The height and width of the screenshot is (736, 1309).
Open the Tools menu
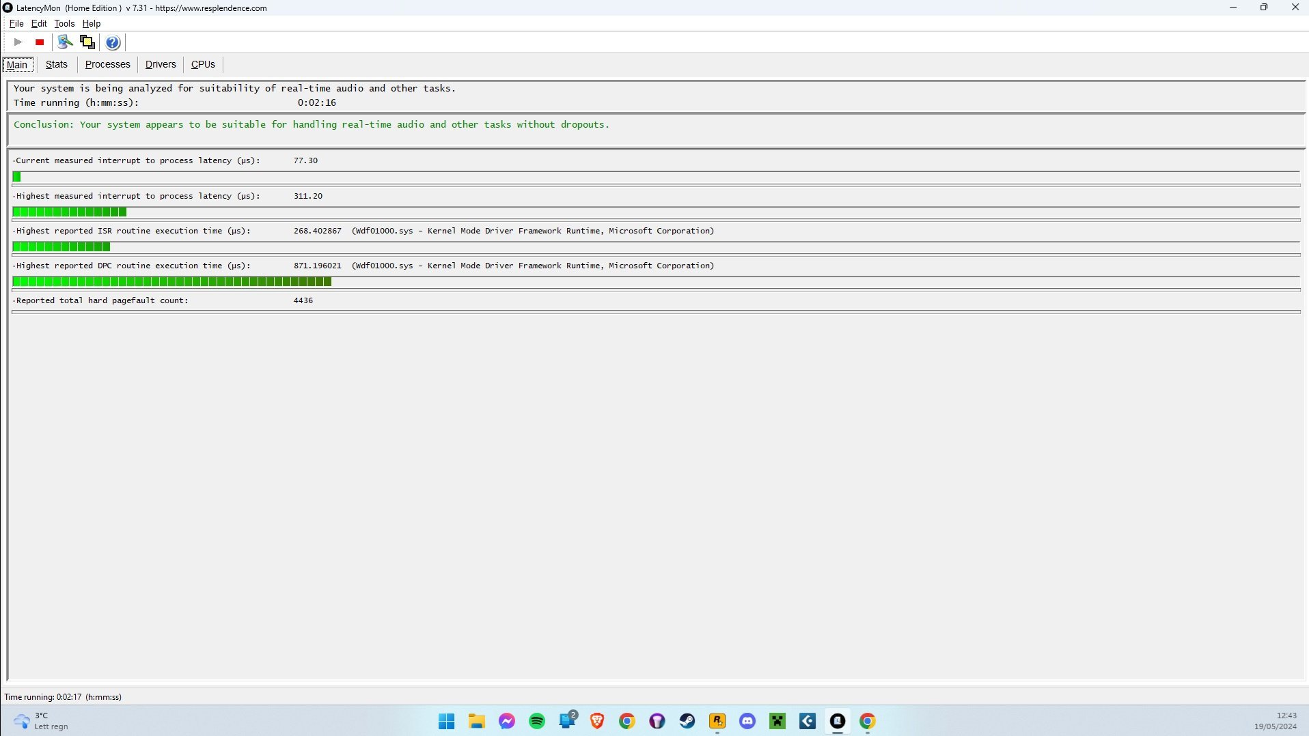pyautogui.click(x=64, y=23)
